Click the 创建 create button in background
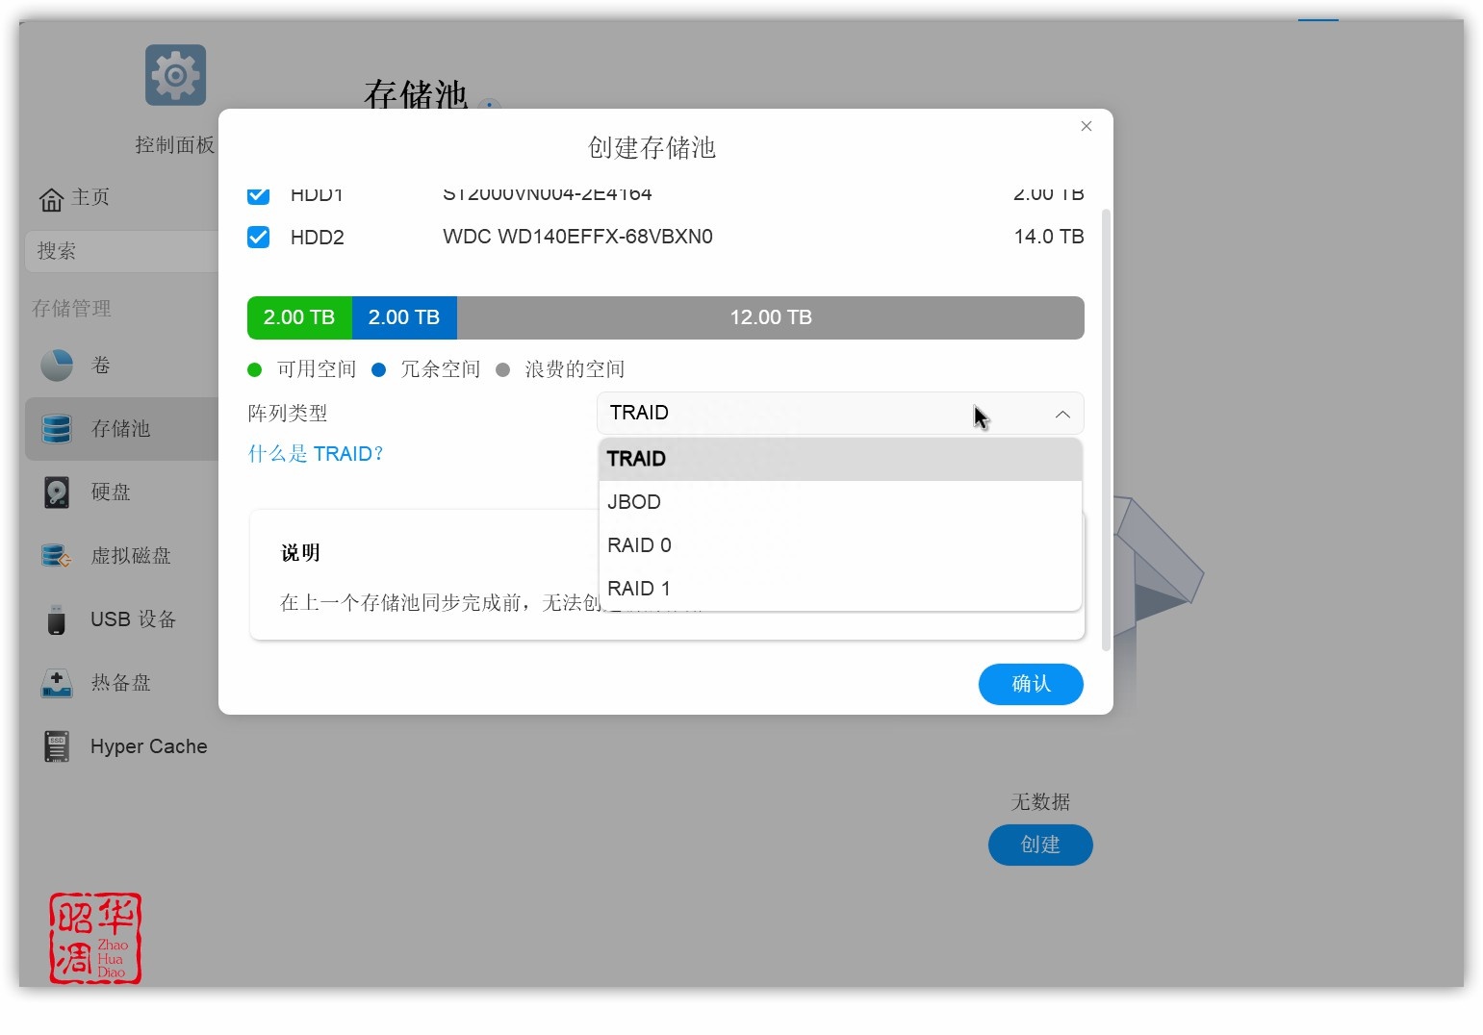 (x=1040, y=845)
